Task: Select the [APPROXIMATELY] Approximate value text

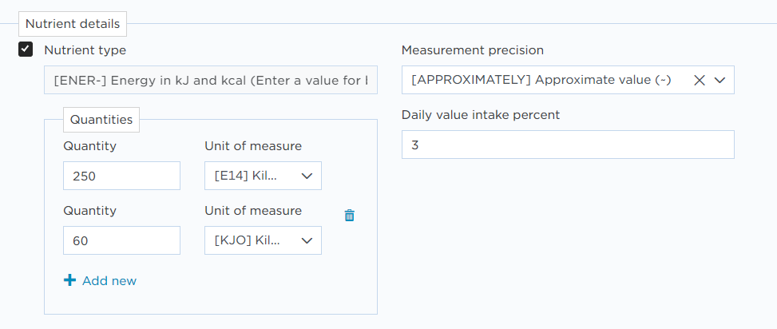Action: 541,80
